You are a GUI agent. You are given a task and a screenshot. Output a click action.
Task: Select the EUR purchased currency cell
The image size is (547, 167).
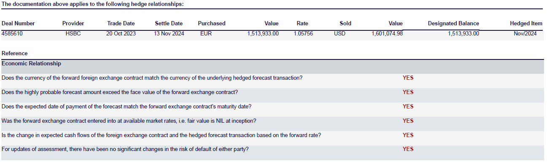pyautogui.click(x=206, y=34)
